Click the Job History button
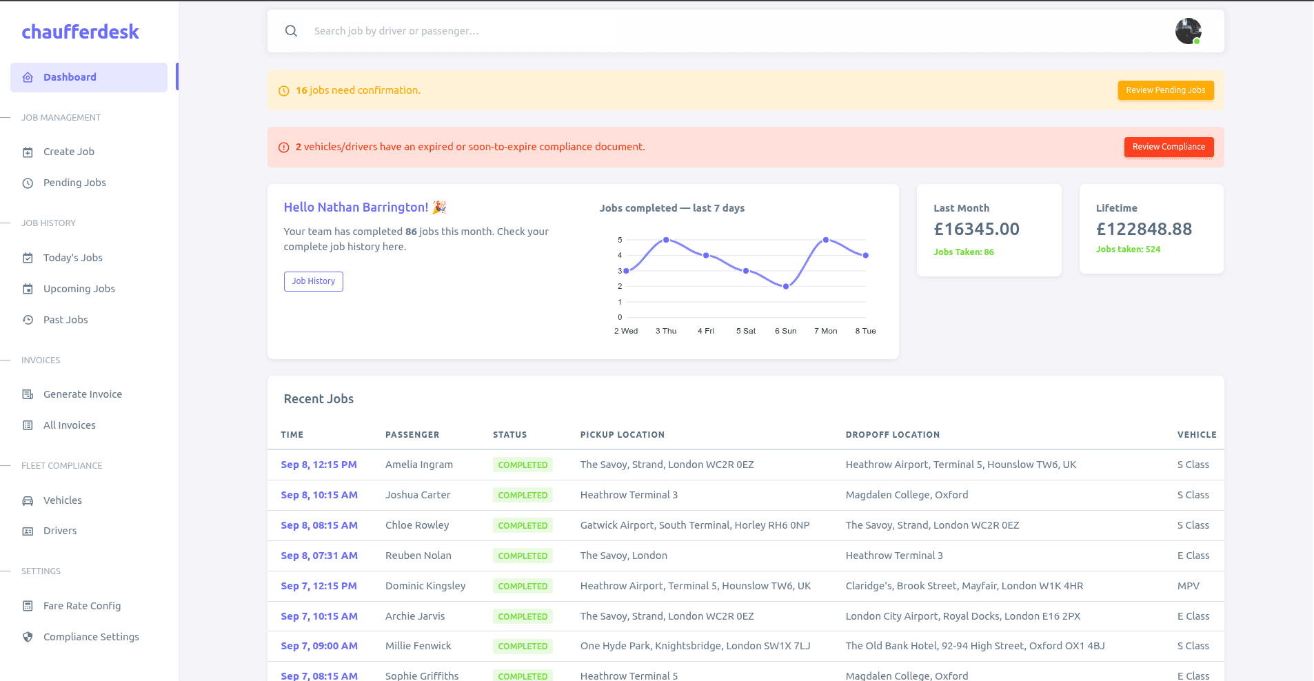The width and height of the screenshot is (1314, 681). coord(314,281)
